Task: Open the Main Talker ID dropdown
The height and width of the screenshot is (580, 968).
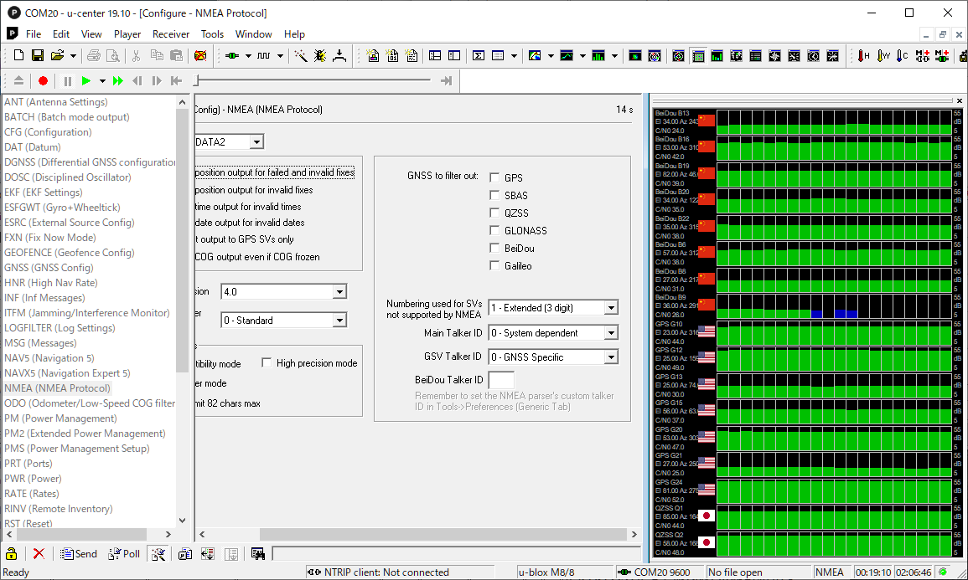Action: 611,333
